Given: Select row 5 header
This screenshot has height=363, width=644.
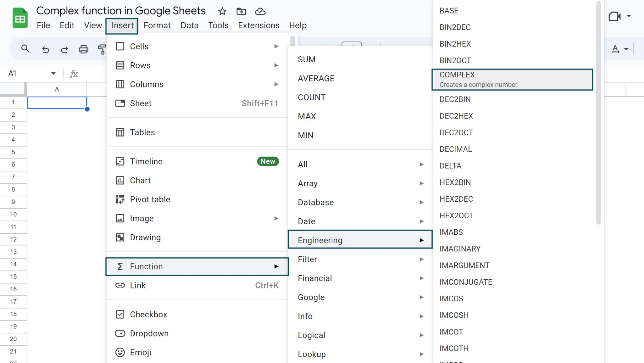Looking at the screenshot, I should 13,152.
